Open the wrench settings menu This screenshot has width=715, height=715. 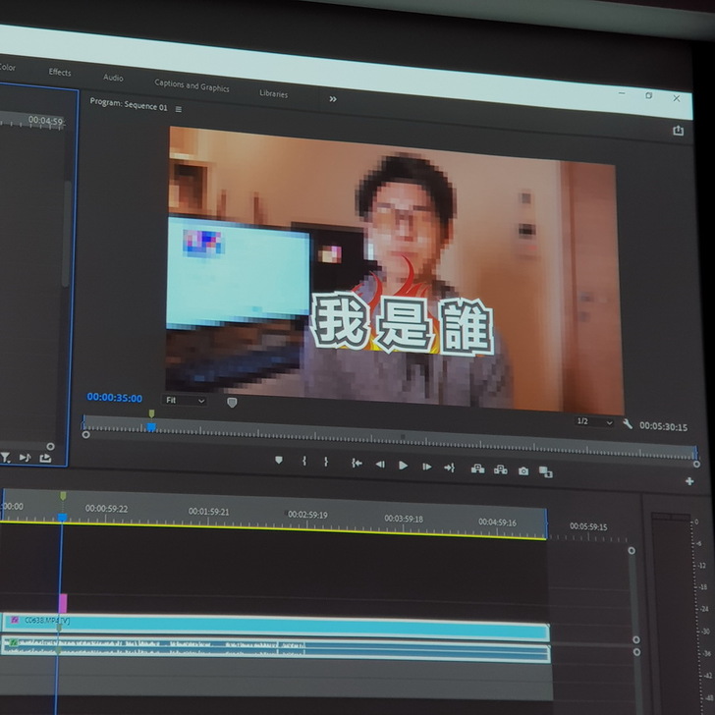628,424
